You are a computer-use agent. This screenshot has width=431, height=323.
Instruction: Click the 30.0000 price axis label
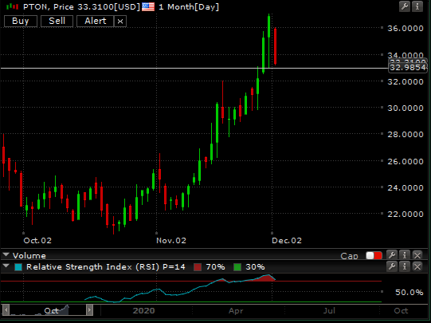tap(406, 108)
